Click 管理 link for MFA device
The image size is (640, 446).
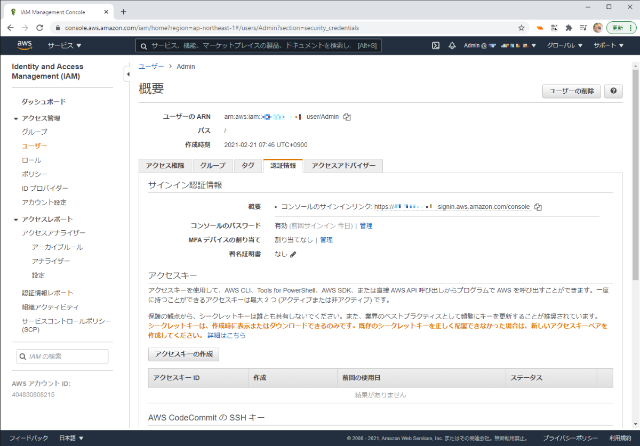coord(326,240)
